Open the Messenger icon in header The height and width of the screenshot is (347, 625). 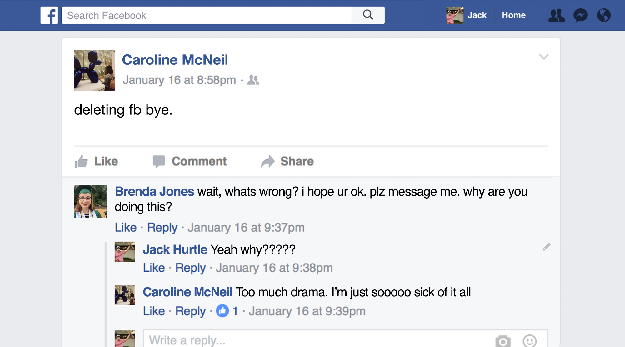[580, 15]
